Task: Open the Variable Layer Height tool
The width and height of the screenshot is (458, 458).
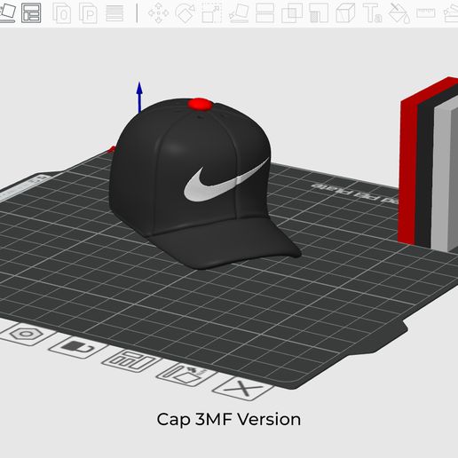Action: pyautogui.click(x=114, y=12)
